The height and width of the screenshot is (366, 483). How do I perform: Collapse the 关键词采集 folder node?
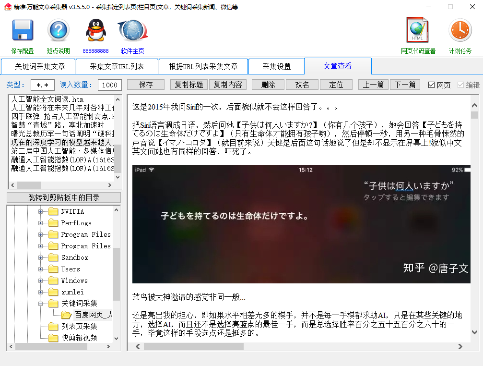(41, 303)
